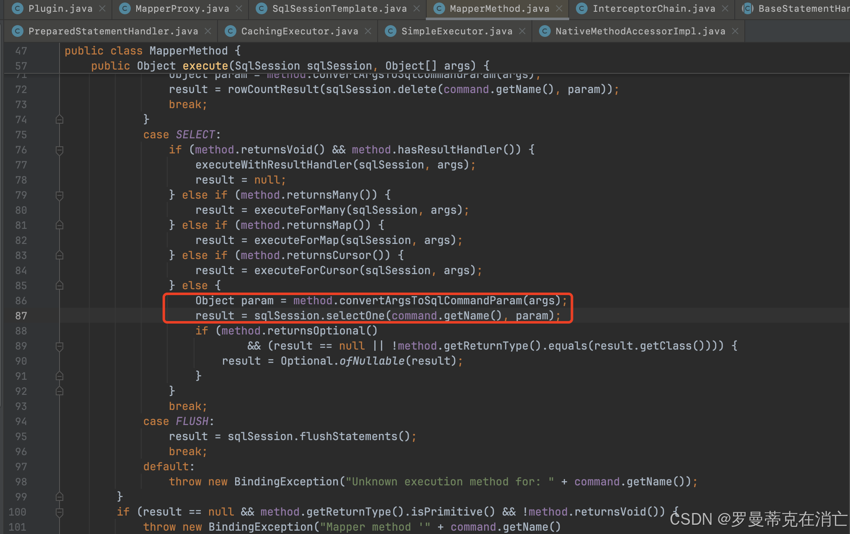
Task: Click executeForMany on line 80
Action: click(300, 210)
